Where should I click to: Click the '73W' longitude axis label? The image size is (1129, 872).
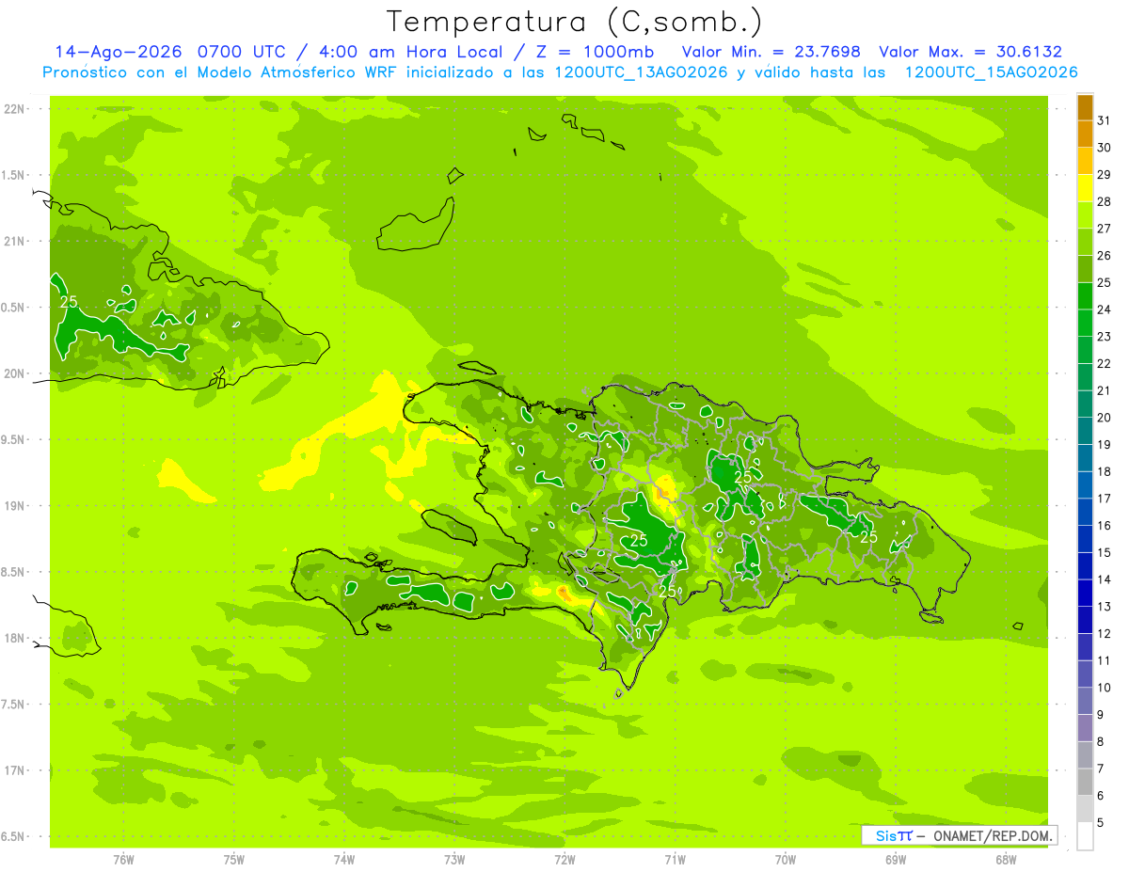point(454,859)
